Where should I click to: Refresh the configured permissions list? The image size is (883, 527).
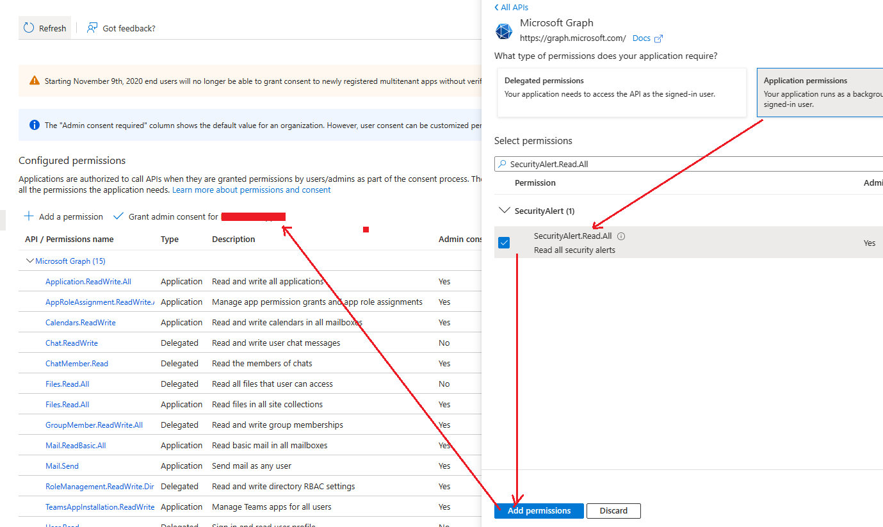[x=45, y=28]
